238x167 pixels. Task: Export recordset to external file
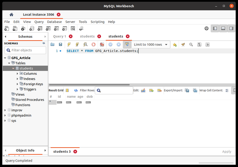point(187,91)
